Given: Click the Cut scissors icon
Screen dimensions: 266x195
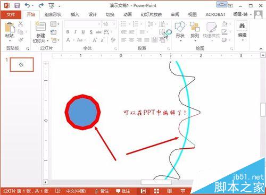Looking at the screenshot, I should click(x=21, y=24).
